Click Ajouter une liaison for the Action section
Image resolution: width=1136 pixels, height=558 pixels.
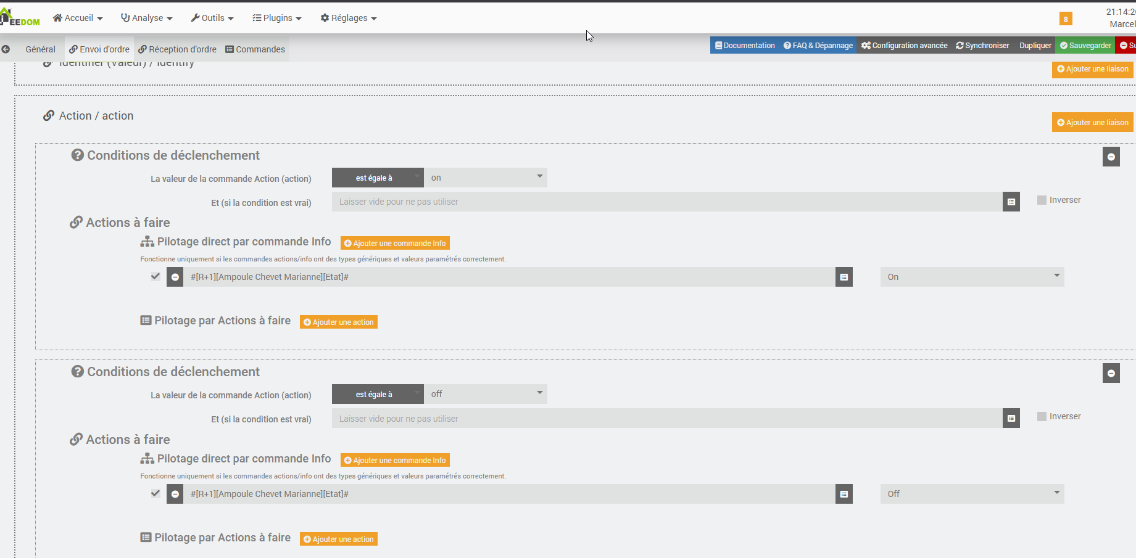pyautogui.click(x=1092, y=122)
